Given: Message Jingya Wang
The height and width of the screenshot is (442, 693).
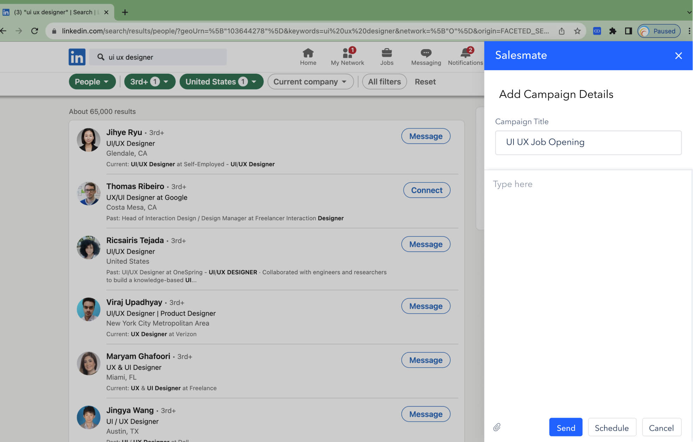Looking at the screenshot, I should tap(426, 414).
